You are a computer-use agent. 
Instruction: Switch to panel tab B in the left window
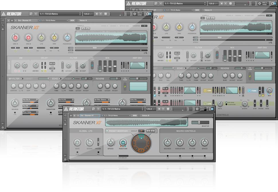[x=12, y=20]
